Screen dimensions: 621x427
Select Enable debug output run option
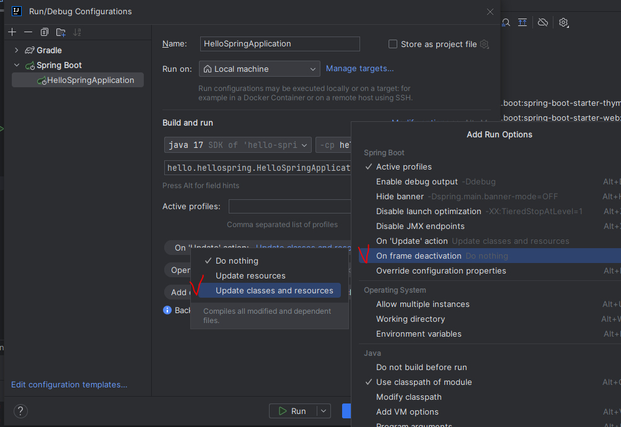490,181
